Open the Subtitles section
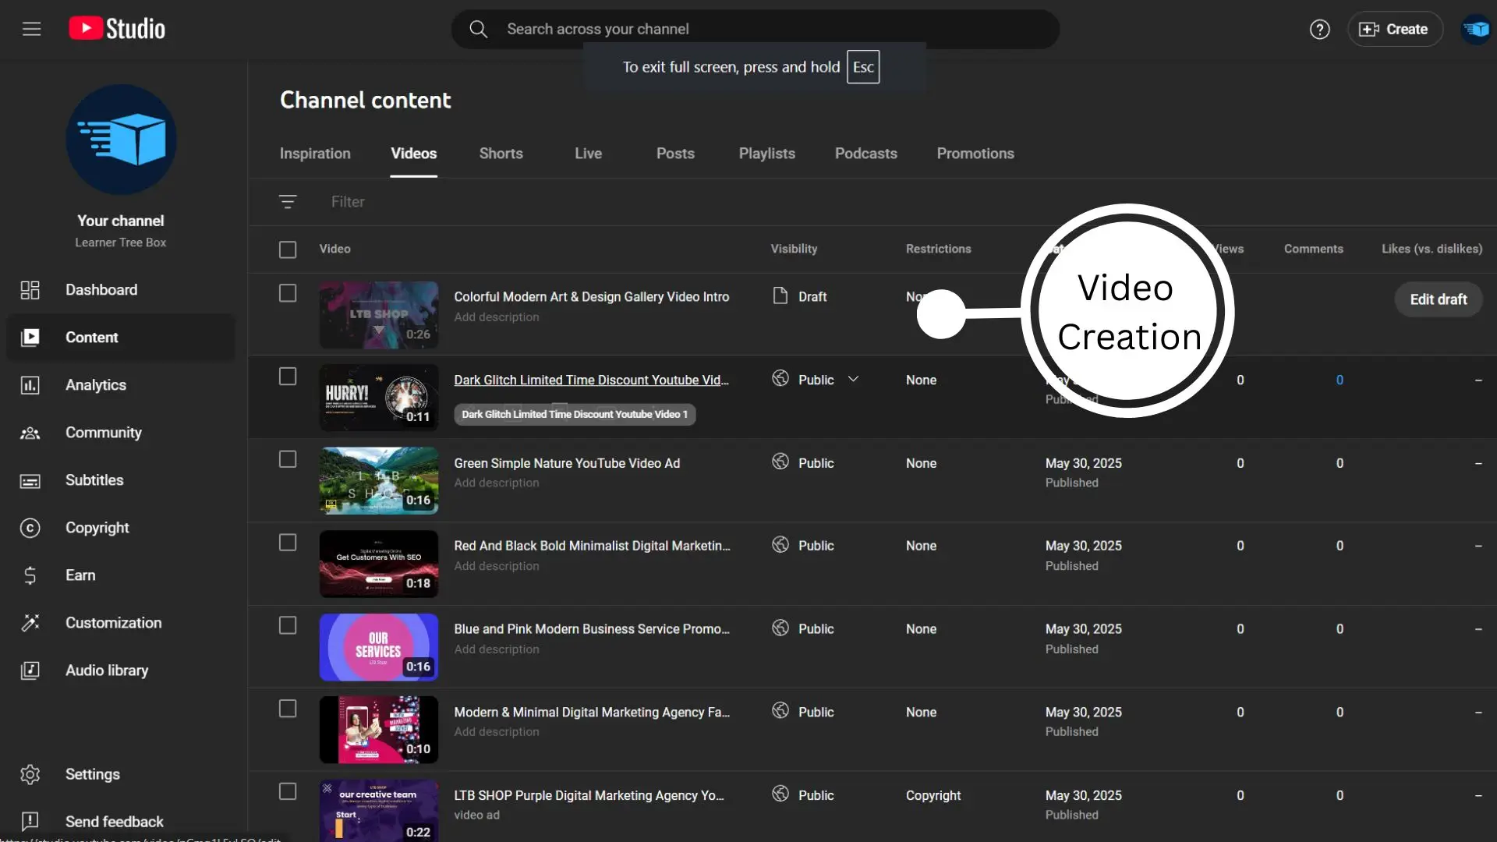 point(94,480)
